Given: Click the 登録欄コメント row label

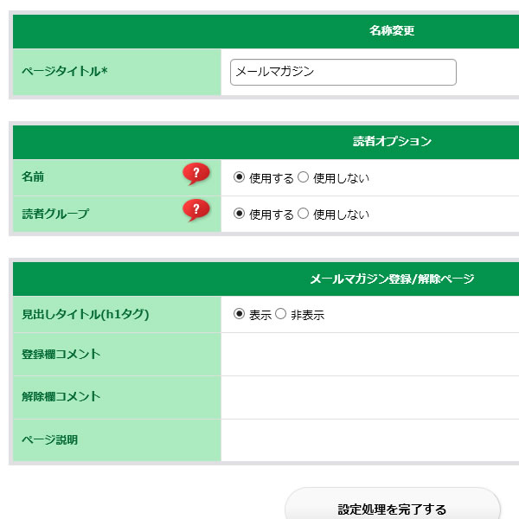Looking at the screenshot, I should tap(61, 354).
